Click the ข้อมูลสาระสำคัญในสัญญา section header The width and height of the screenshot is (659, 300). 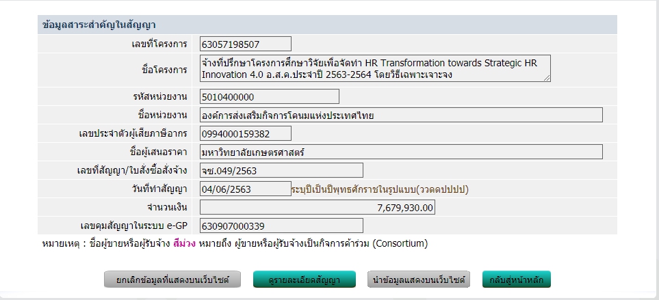99,25
